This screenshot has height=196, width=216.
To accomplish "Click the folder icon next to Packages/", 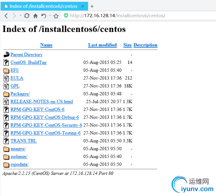I will pos(6,94).
